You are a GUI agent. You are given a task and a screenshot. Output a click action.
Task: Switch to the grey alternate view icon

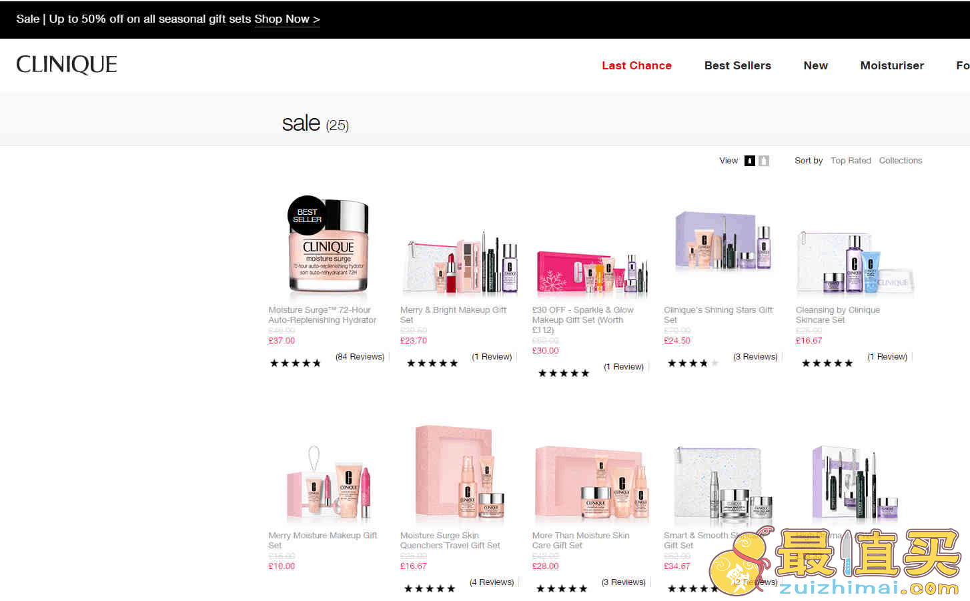[x=764, y=161]
